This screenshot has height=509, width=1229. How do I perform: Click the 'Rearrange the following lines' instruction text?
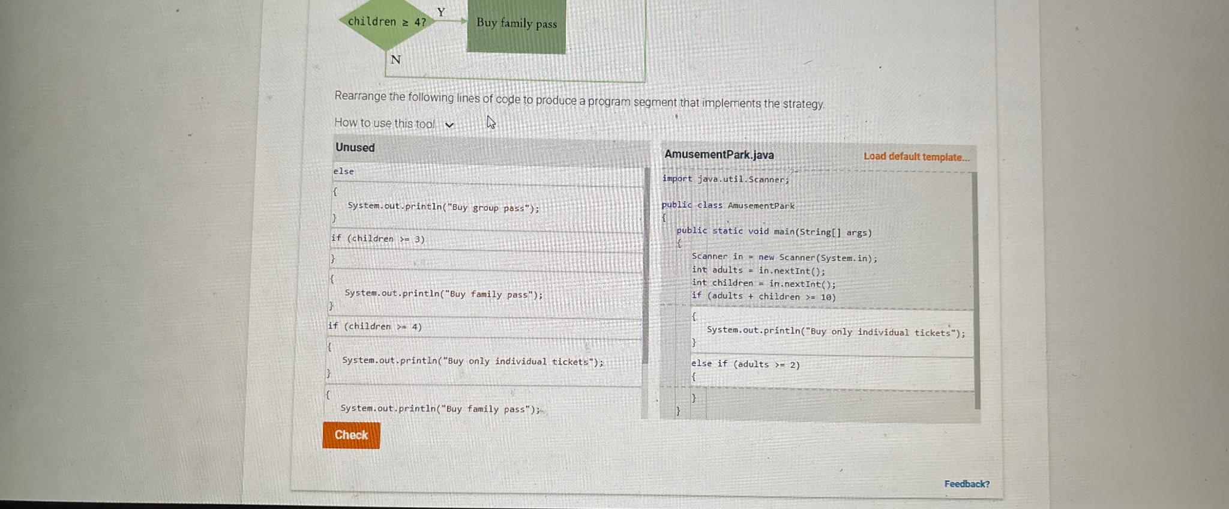click(579, 100)
